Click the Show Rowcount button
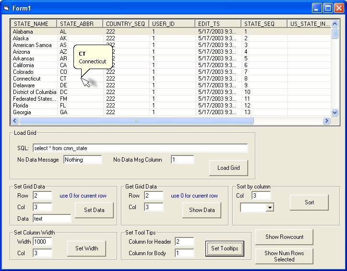 (x=284, y=237)
